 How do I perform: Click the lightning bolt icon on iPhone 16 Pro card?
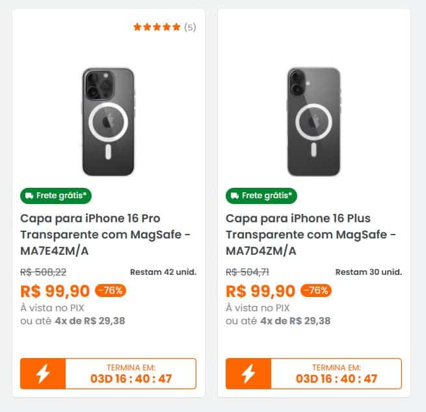coord(43,374)
